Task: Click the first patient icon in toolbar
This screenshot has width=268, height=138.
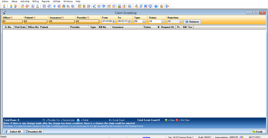Action: coord(4,6)
